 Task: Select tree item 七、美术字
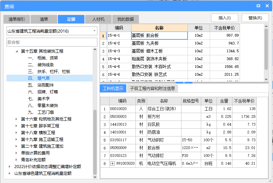(x=39, y=98)
